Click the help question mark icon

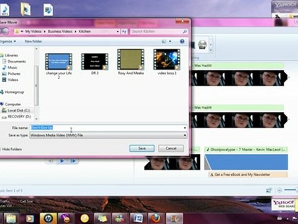coord(182,41)
